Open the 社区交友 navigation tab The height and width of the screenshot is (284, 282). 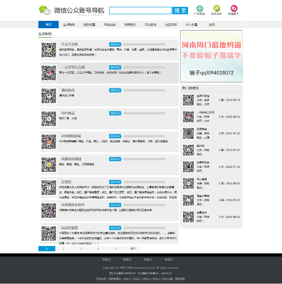pyautogui.click(x=171, y=24)
